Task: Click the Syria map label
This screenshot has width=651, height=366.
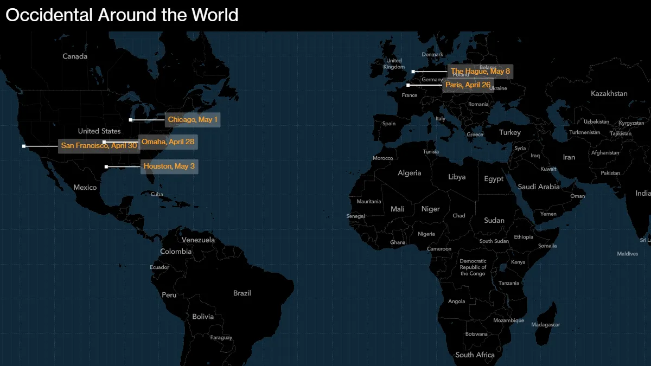Action: tap(520, 149)
